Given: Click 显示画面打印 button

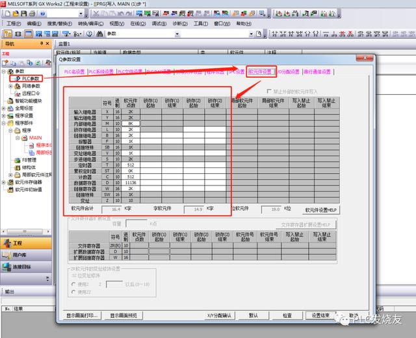Looking at the screenshot, I should click(82, 315).
